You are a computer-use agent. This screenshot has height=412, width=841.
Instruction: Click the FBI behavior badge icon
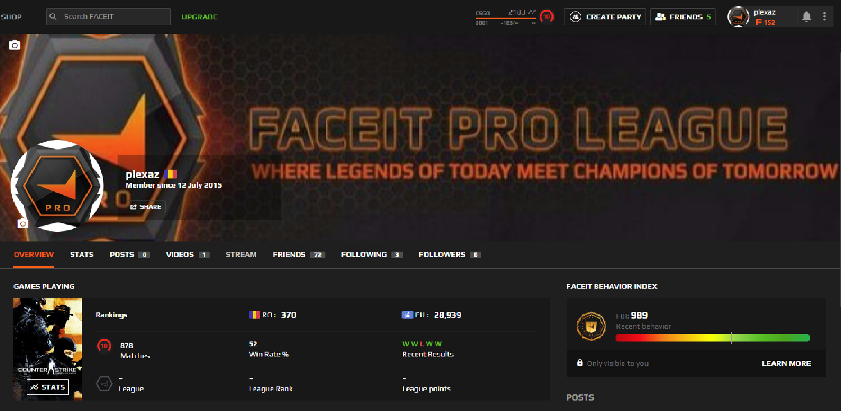click(591, 326)
